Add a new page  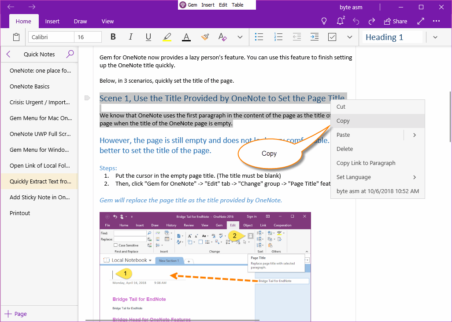[x=16, y=314]
